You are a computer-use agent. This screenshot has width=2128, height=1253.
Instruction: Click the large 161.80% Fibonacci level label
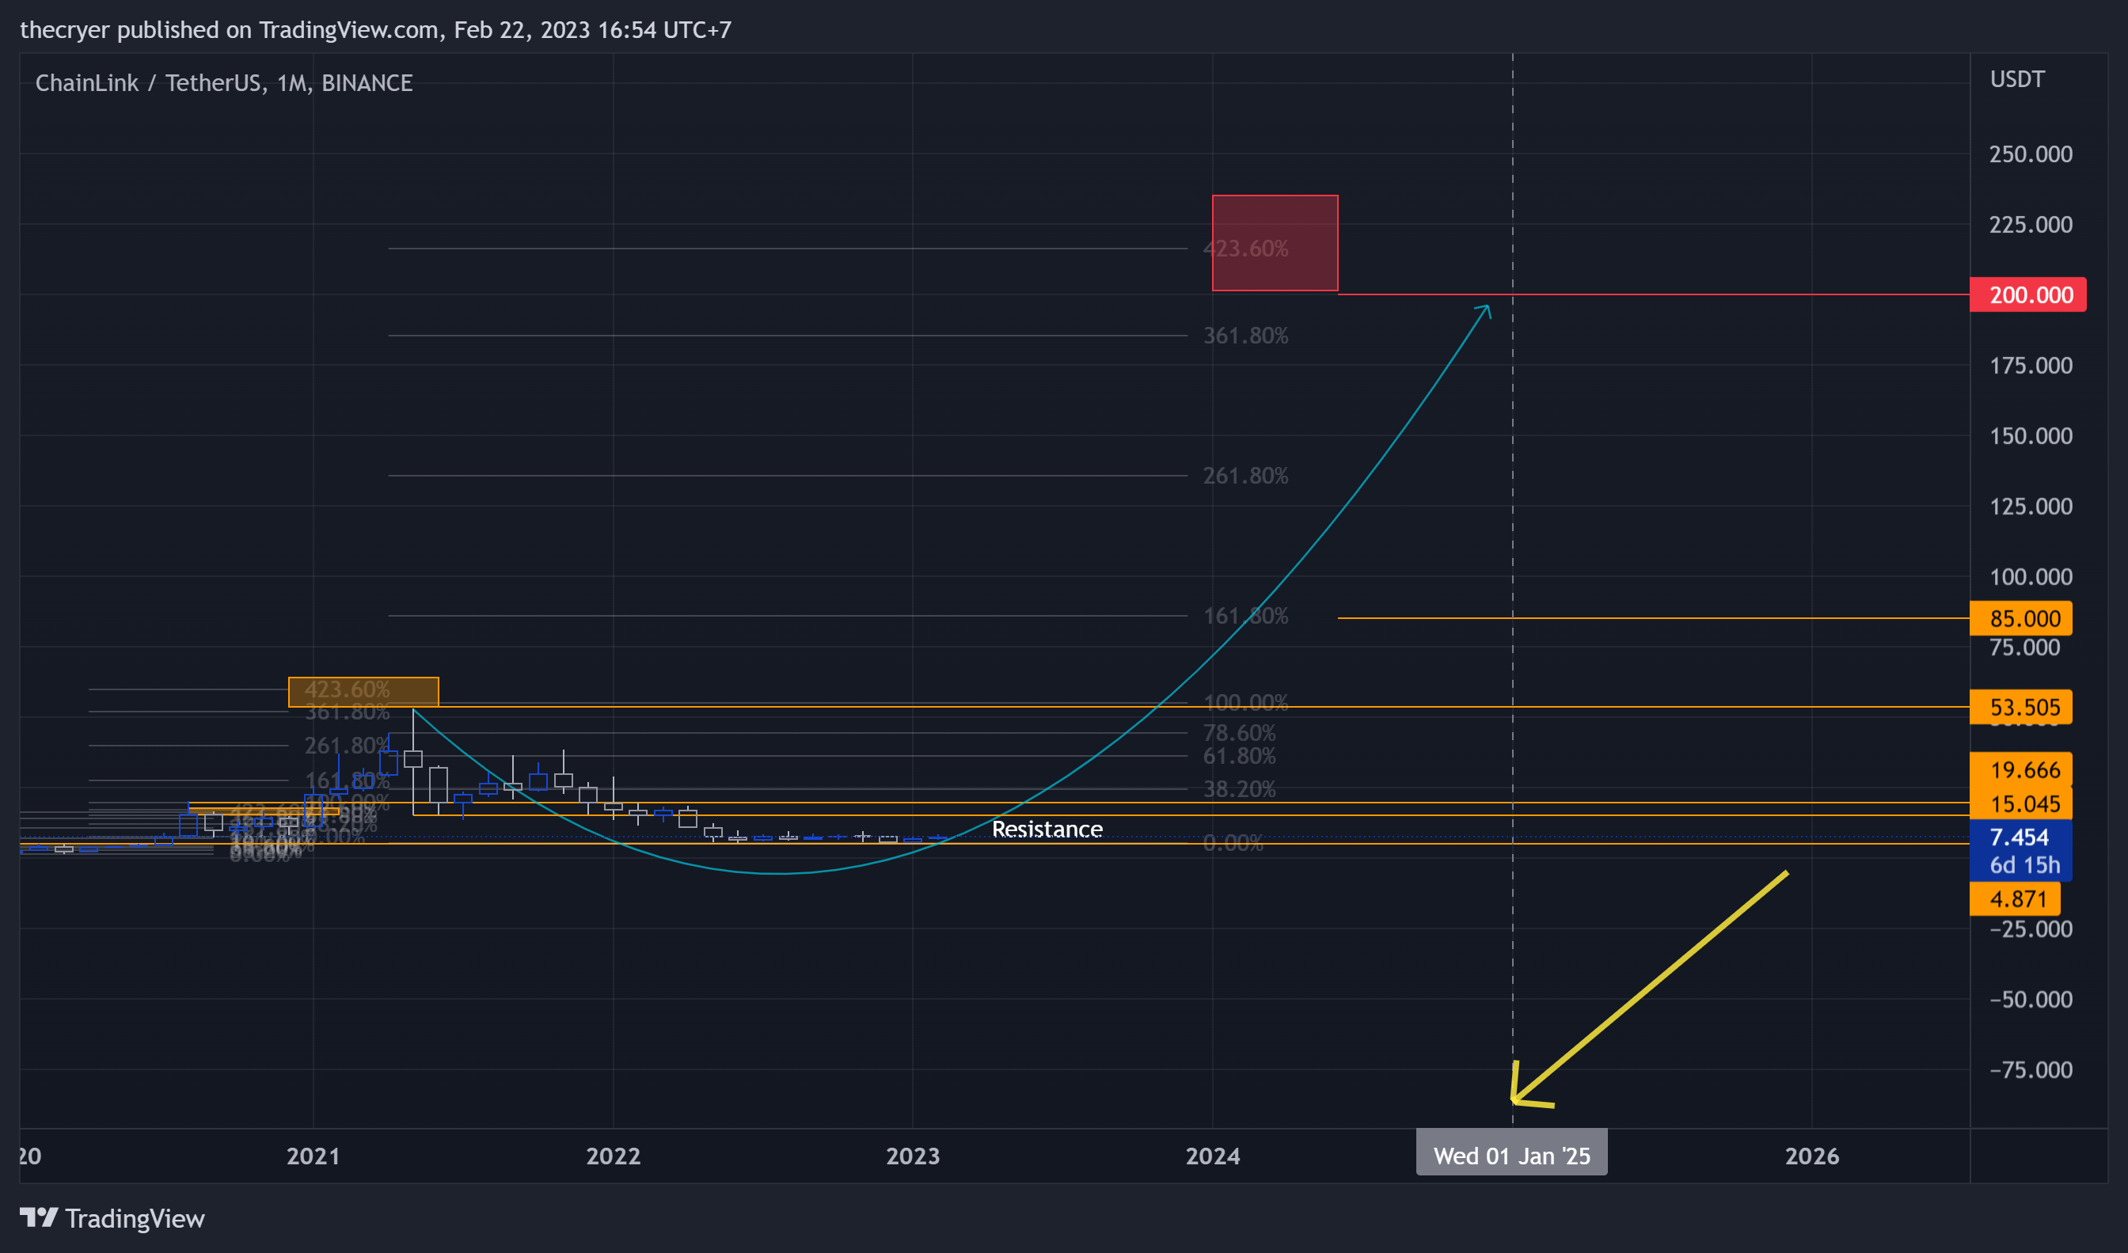1245,616
